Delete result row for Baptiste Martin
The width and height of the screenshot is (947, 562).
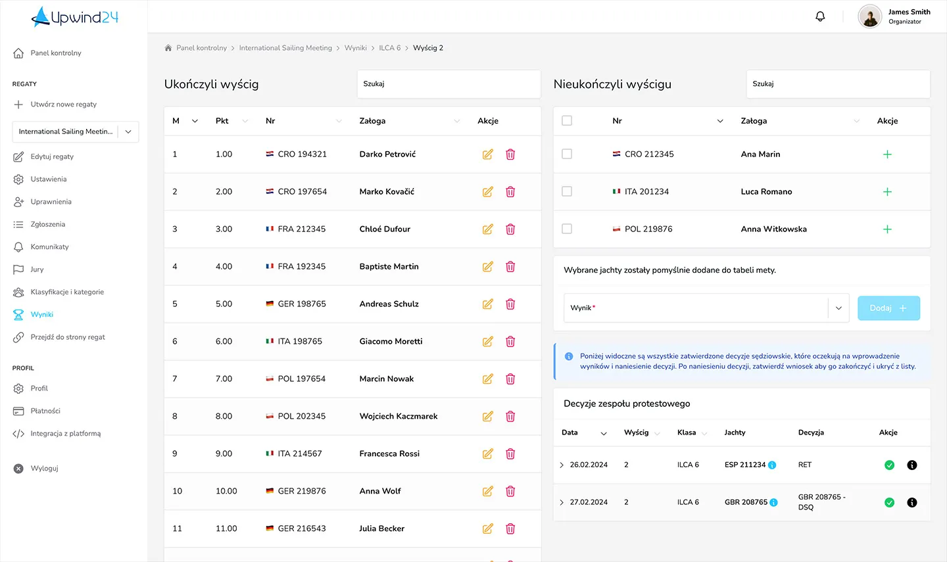click(x=510, y=267)
